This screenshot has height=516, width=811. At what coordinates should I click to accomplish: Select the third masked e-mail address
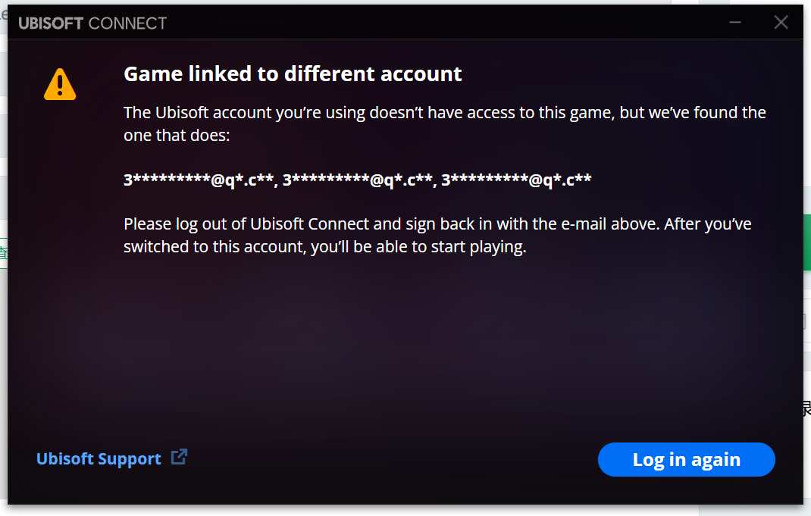click(x=516, y=180)
